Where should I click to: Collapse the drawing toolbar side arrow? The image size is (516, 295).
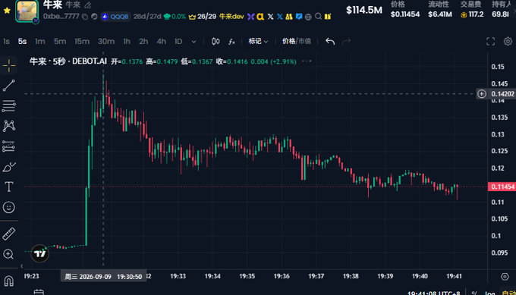[22, 266]
